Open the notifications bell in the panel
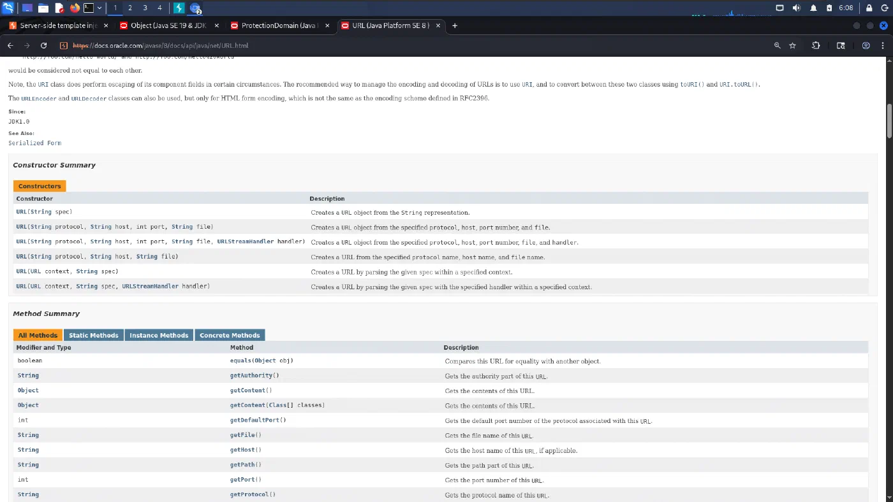 (x=813, y=8)
